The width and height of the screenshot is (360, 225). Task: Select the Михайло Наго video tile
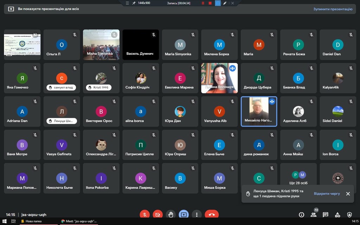(x=259, y=111)
